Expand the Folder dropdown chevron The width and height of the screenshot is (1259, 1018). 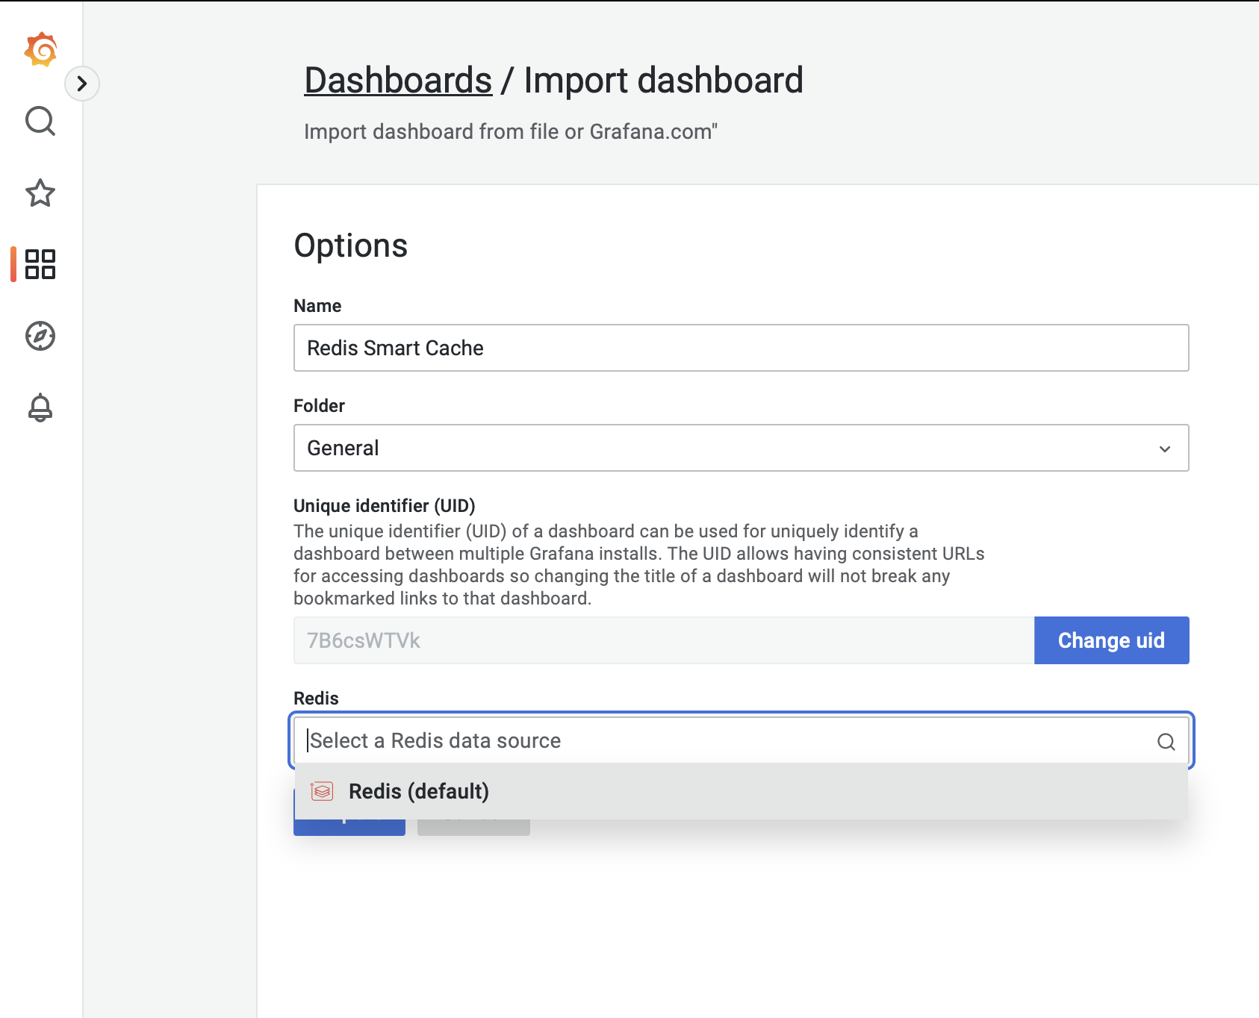pos(1164,449)
